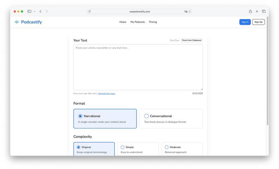Click the Format section heading
Image resolution: width=279 pixels, height=169 pixels.
point(79,103)
